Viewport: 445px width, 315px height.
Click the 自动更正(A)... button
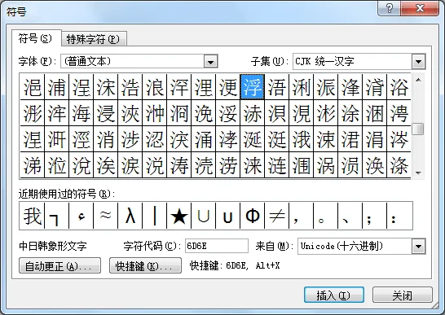(59, 265)
